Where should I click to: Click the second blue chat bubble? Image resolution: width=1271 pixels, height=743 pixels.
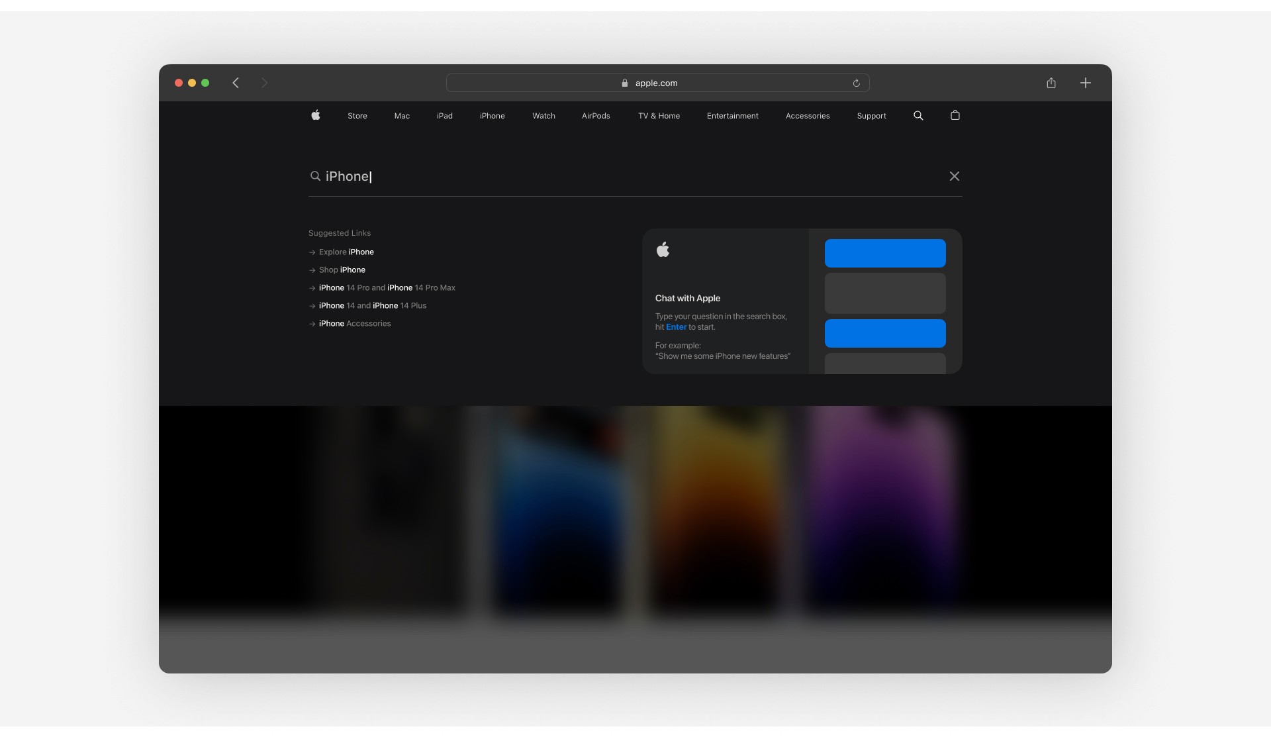pyautogui.click(x=885, y=333)
